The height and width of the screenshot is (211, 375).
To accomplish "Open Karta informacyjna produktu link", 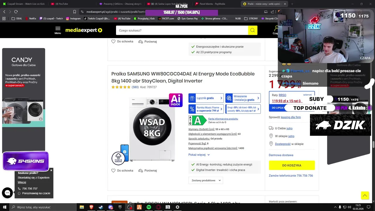I will pos(223,119).
